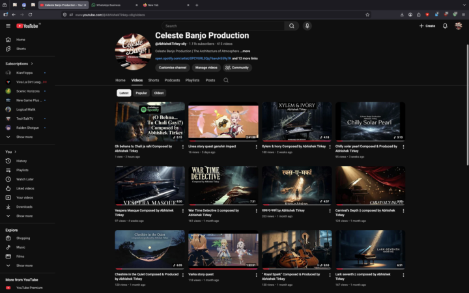Open the Create dropdown button
This screenshot has height=293, width=469.
427,26
